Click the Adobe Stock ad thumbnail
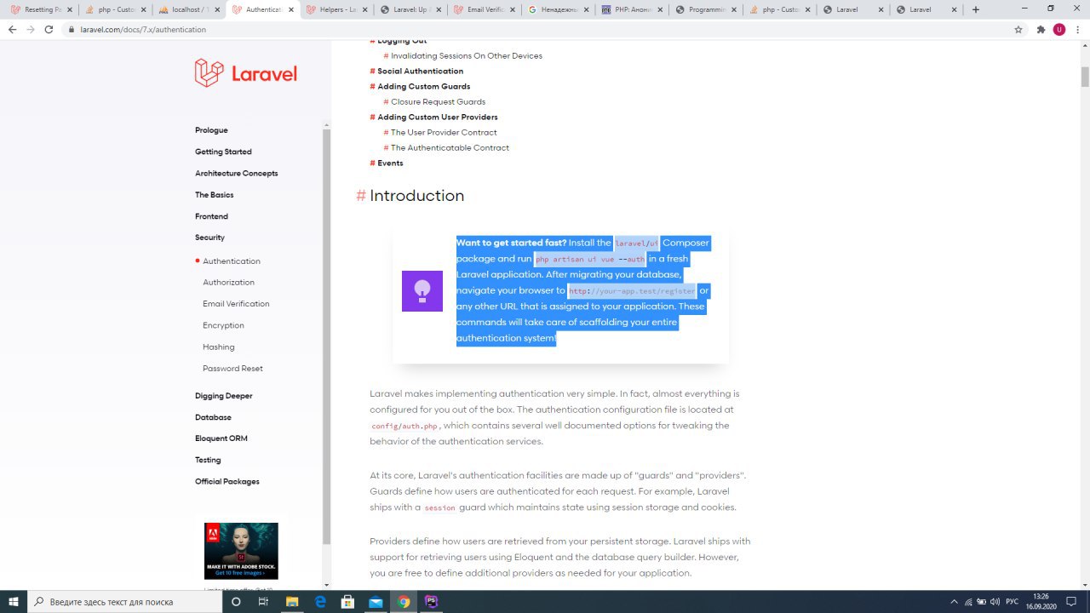Viewport: 1090px width, 613px height. coord(241,551)
